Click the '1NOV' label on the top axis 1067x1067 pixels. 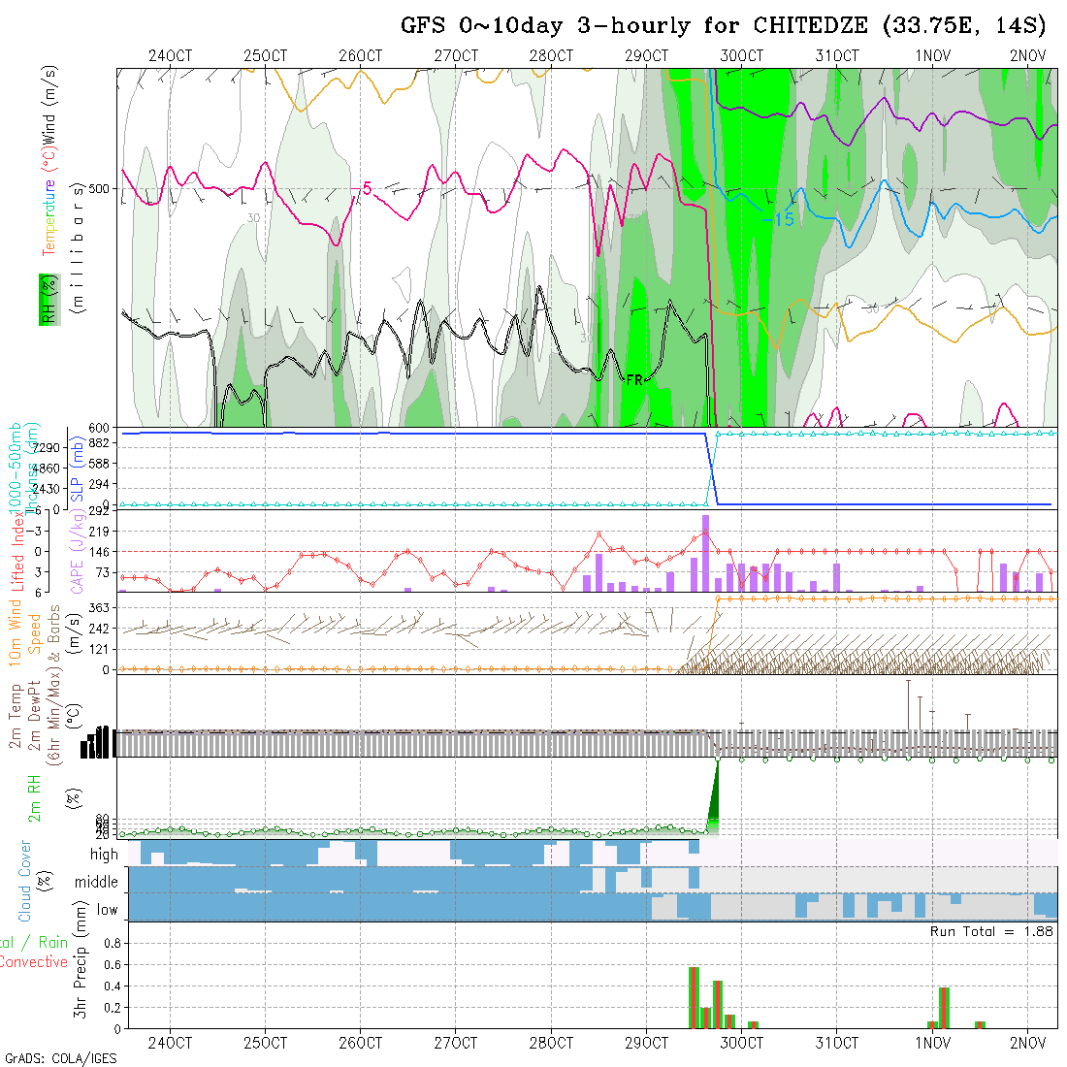click(932, 55)
